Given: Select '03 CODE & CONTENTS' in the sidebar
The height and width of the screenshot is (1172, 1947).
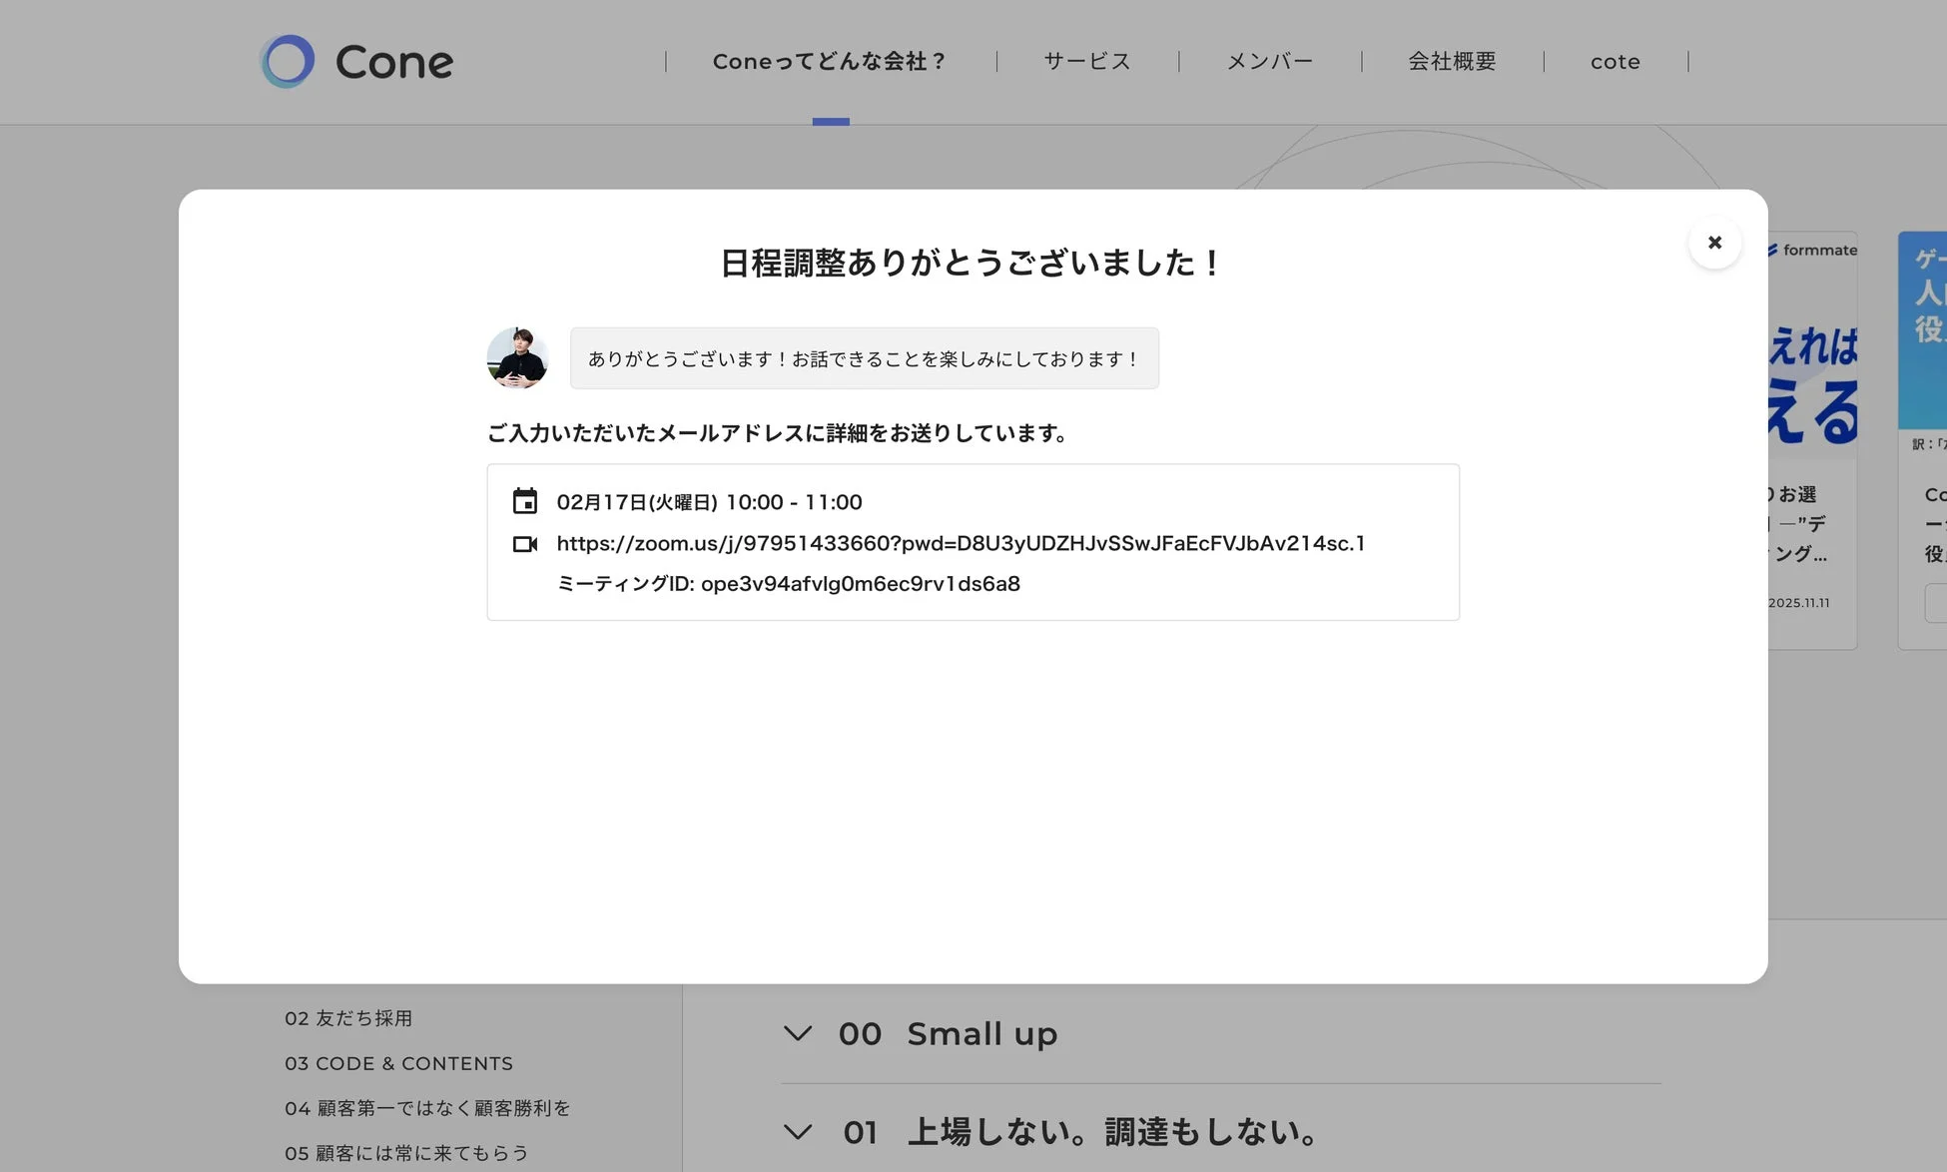Looking at the screenshot, I should (398, 1063).
